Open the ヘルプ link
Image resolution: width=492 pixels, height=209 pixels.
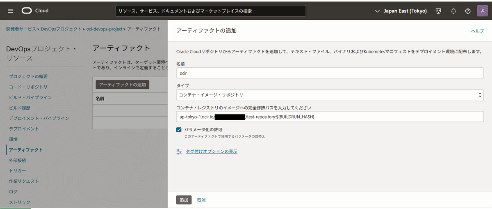[x=477, y=31]
